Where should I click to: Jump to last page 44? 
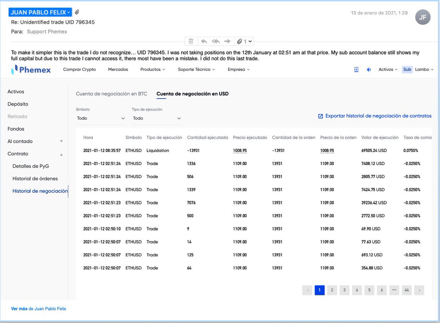407,290
